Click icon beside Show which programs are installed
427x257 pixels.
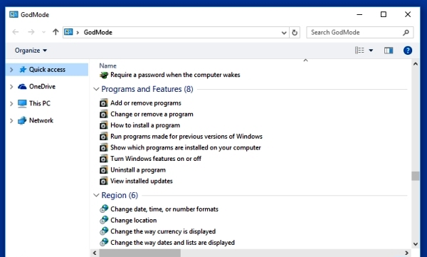coord(103,147)
